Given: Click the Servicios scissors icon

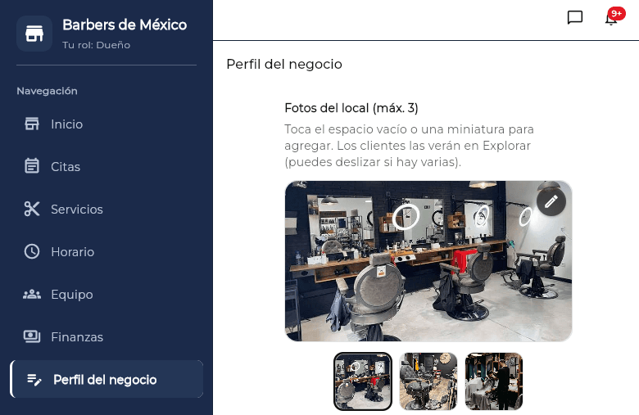Looking at the screenshot, I should click(32, 209).
